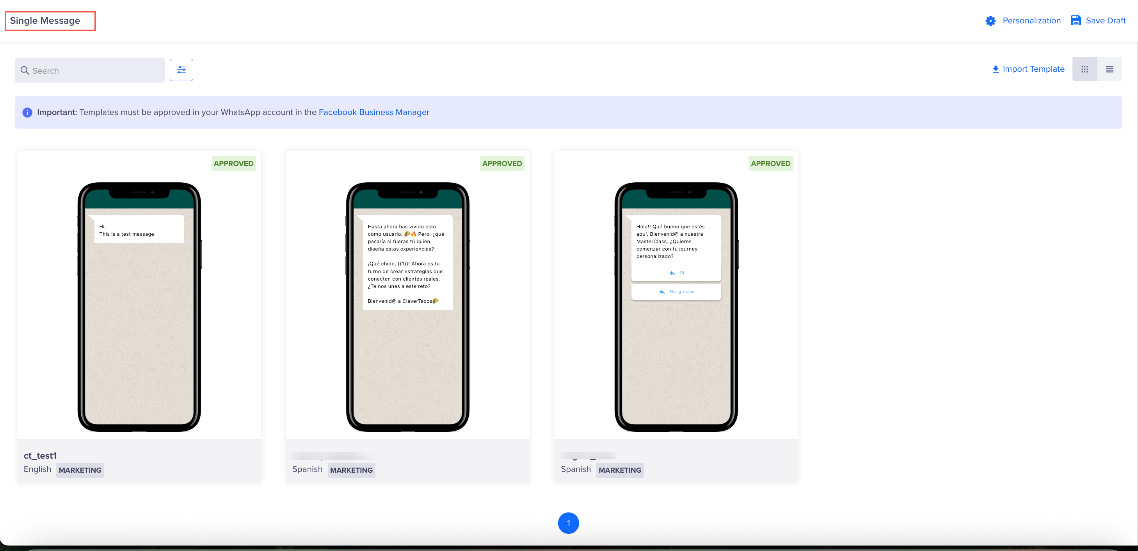This screenshot has width=1138, height=551.
Task: Click the filter sliders icon button
Action: click(x=181, y=70)
